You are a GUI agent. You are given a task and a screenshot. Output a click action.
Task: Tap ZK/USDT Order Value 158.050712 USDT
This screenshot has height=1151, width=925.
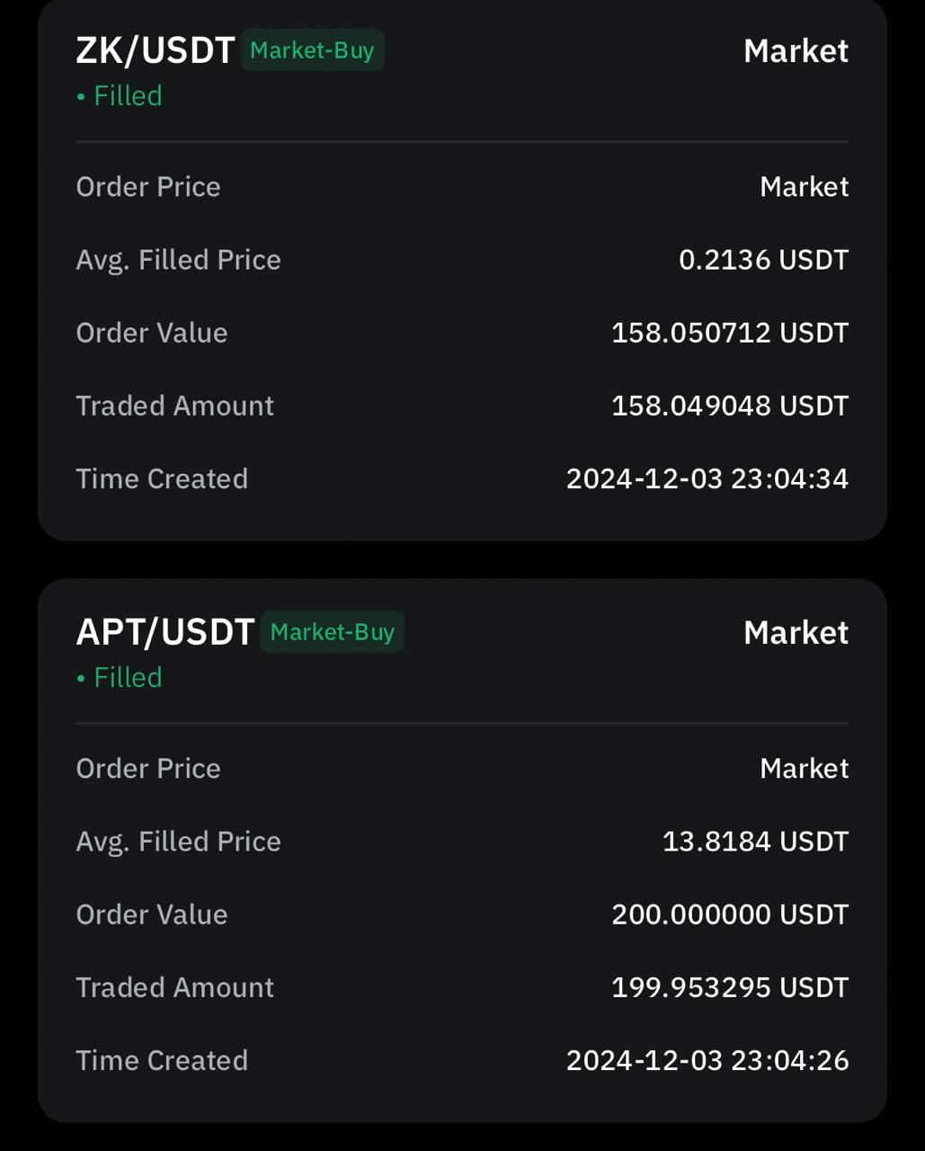pos(730,333)
